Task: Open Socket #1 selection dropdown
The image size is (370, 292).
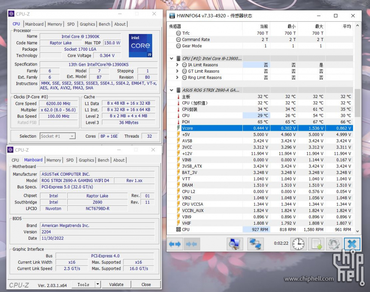Action: coord(72,136)
